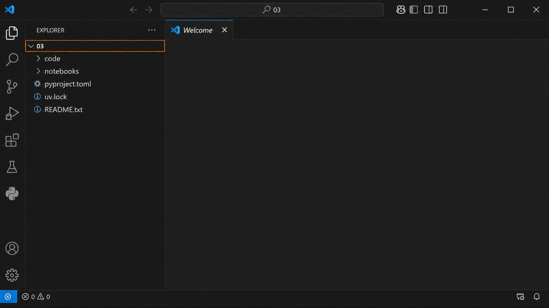
Task: Maximize the VS Code window
Action: coord(511,10)
